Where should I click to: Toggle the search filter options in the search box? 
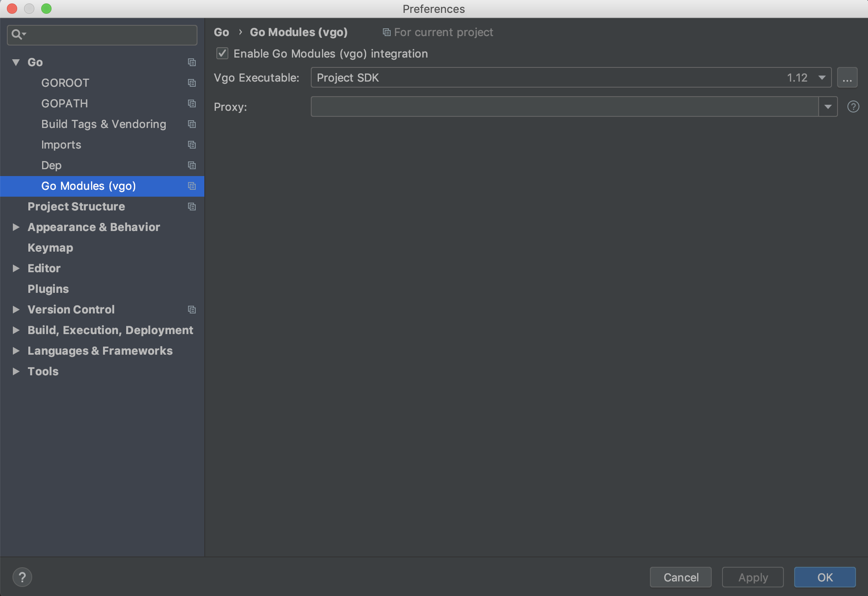tap(19, 35)
